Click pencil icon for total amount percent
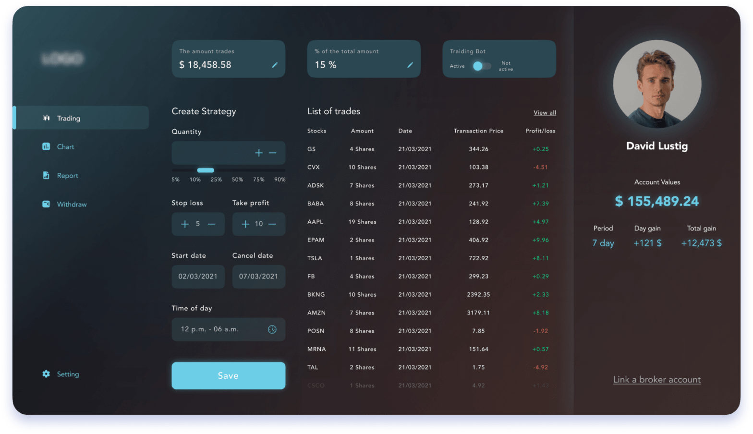The image size is (753, 434). pos(410,65)
